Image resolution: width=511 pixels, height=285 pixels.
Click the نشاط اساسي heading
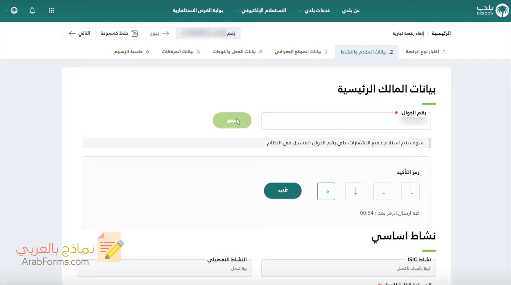[x=403, y=236]
